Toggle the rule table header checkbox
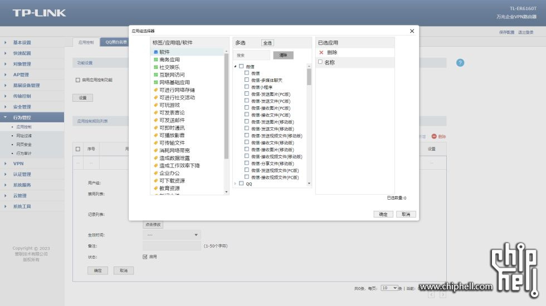The width and height of the screenshot is (546, 306). tap(78, 149)
